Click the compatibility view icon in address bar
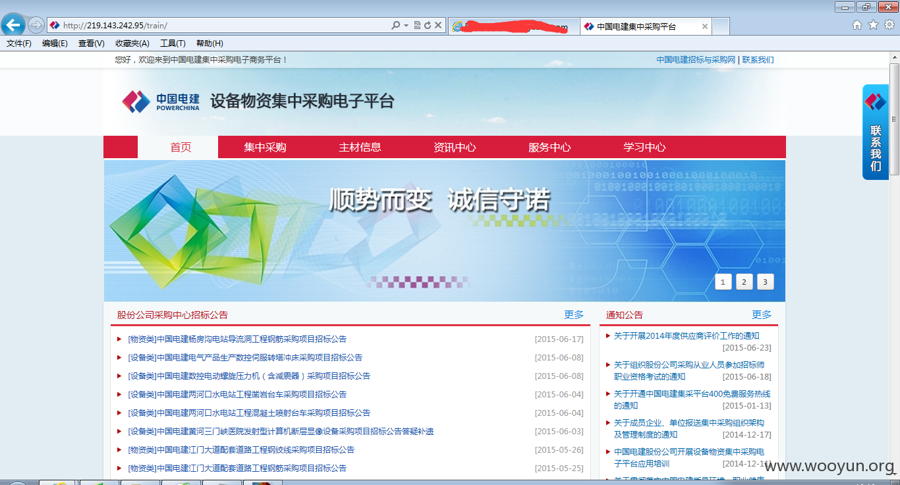 [417, 25]
